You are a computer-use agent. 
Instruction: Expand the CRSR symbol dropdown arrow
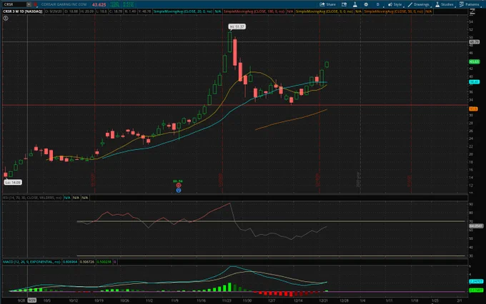point(29,4)
